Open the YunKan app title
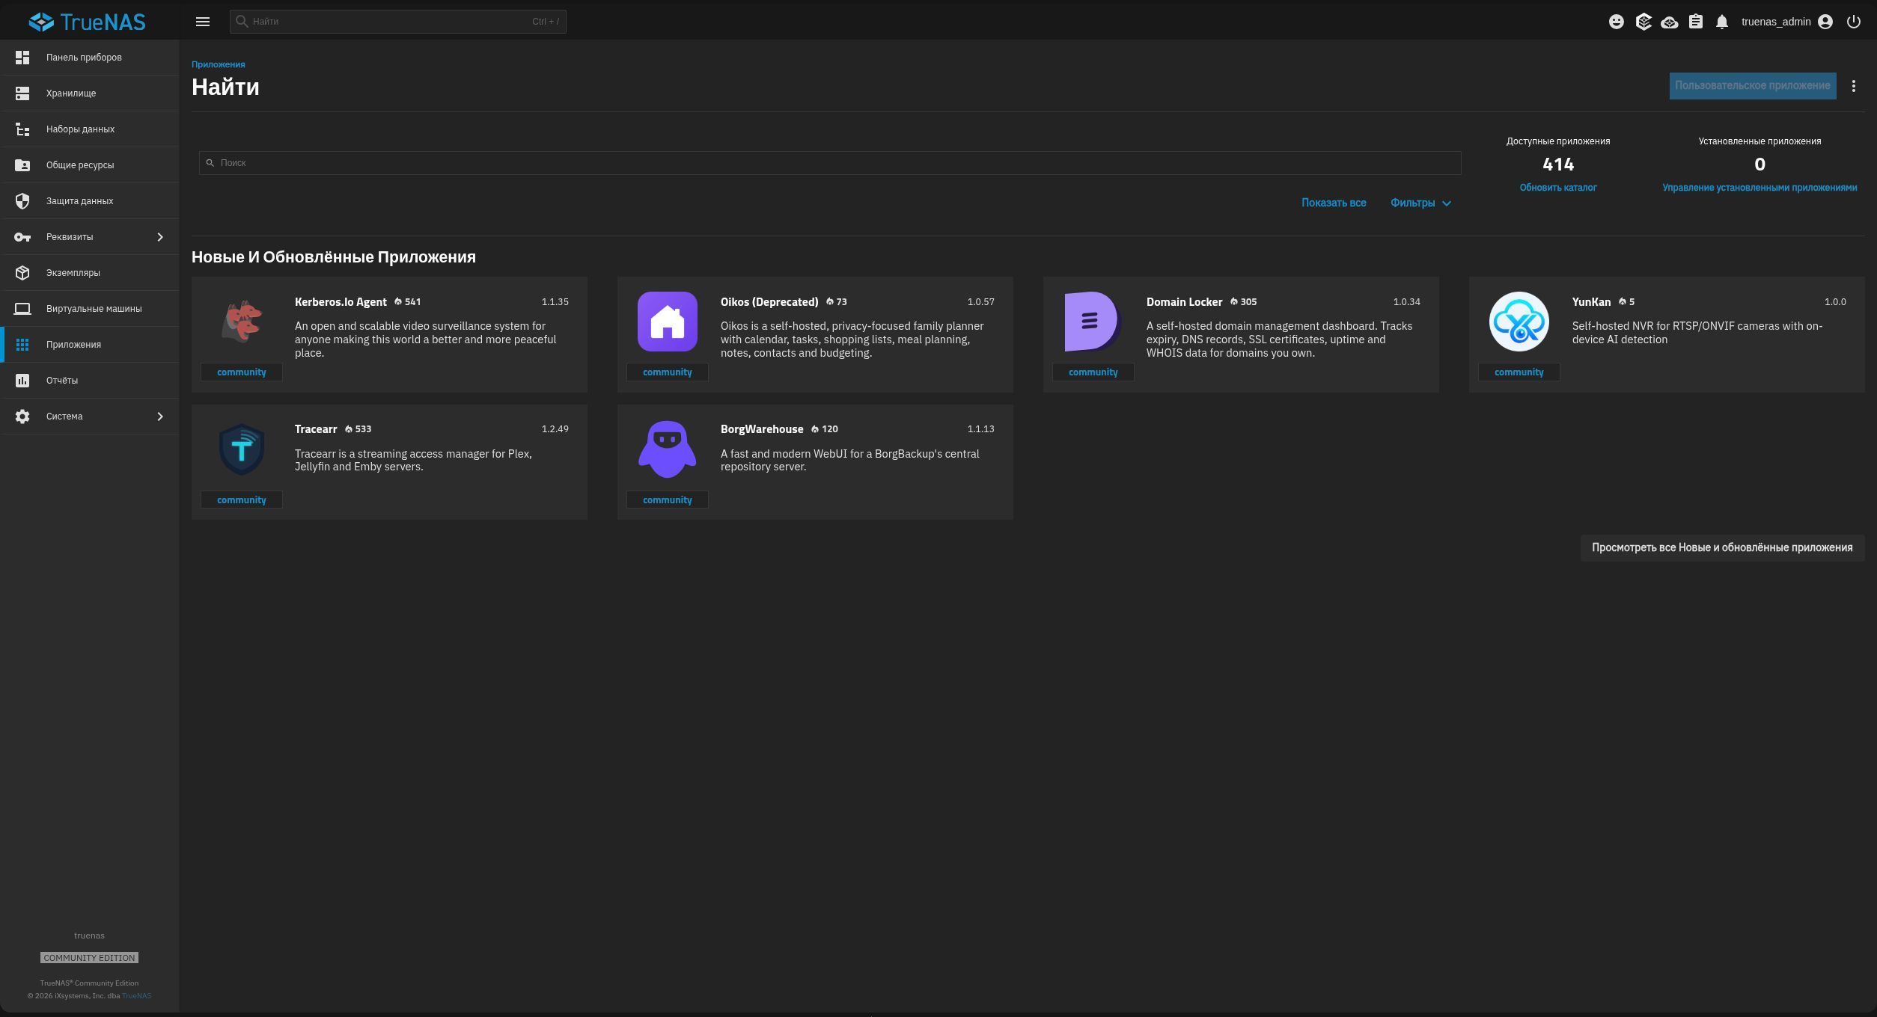Screen dimensions: 1877x1017 [1591, 302]
